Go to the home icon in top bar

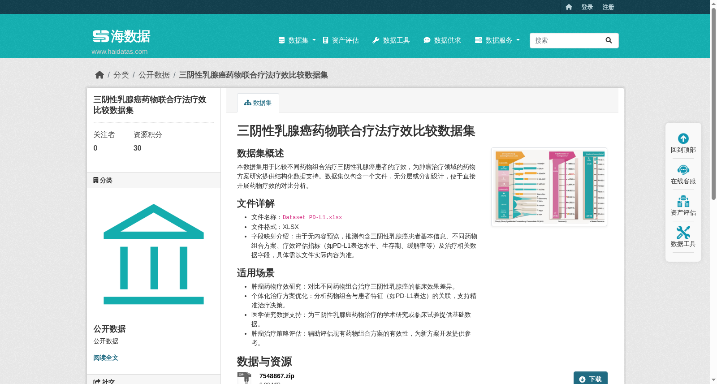point(569,7)
